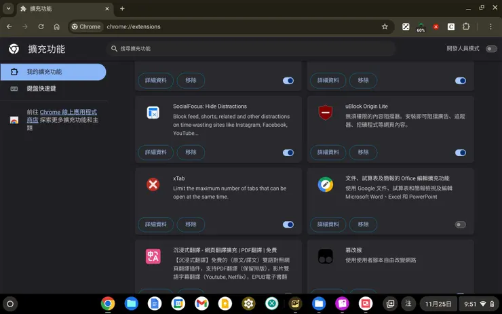This screenshot has height=314, width=502.
Task: Open the 60% battery extension icon
Action: [x=421, y=27]
